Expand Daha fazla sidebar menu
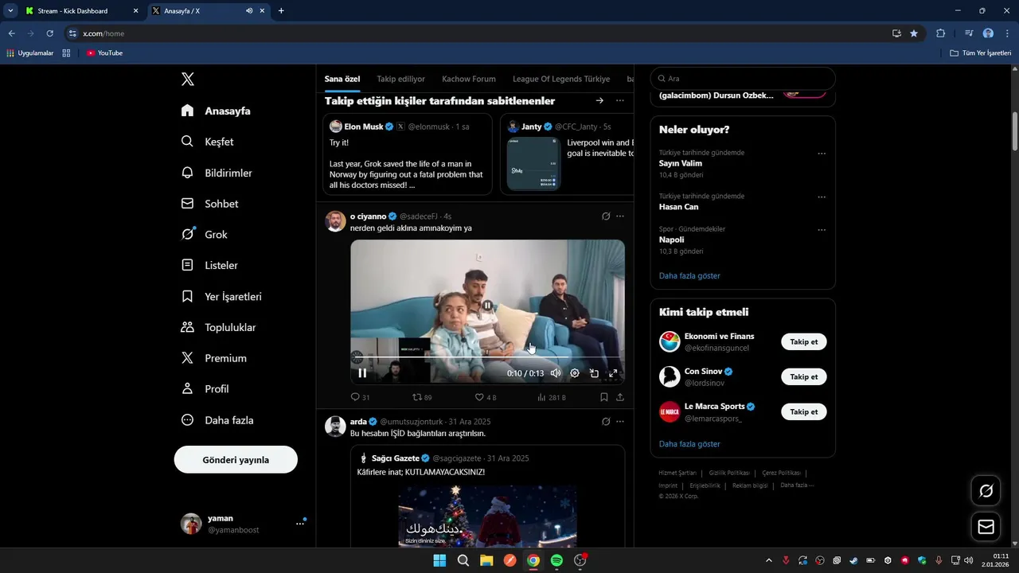Viewport: 1019px width, 573px height. (217, 420)
